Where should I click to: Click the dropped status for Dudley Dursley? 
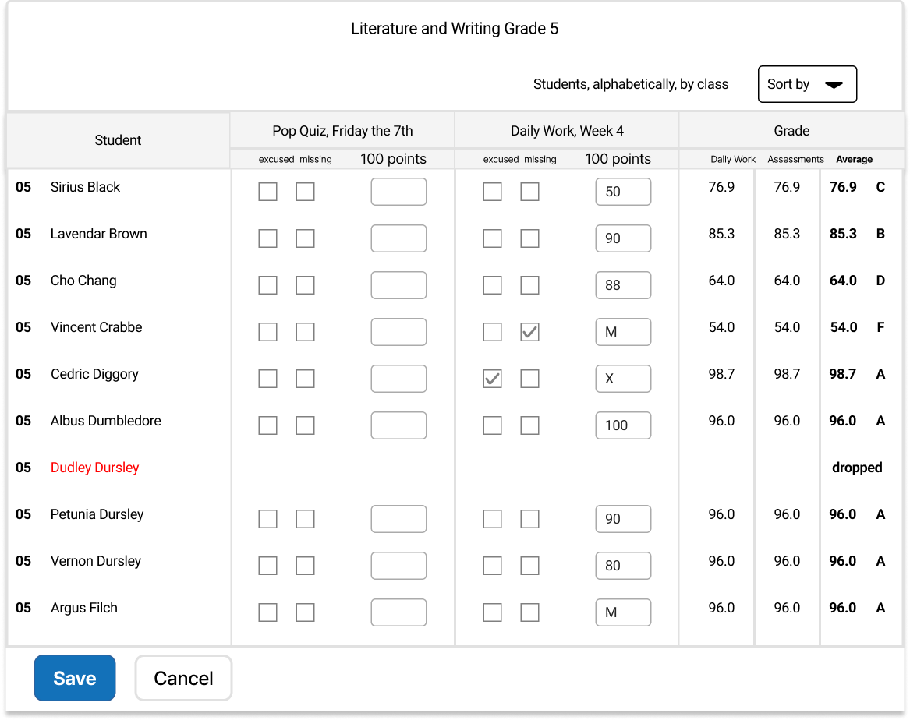[857, 468]
